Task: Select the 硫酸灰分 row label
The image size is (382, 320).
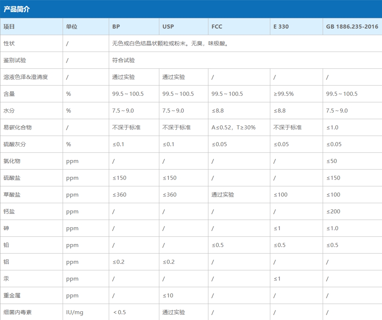Action: pyautogui.click(x=15, y=144)
